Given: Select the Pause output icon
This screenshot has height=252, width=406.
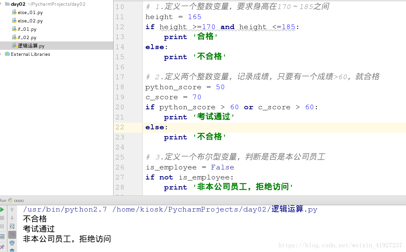Looking at the screenshot, I should 3,226.
